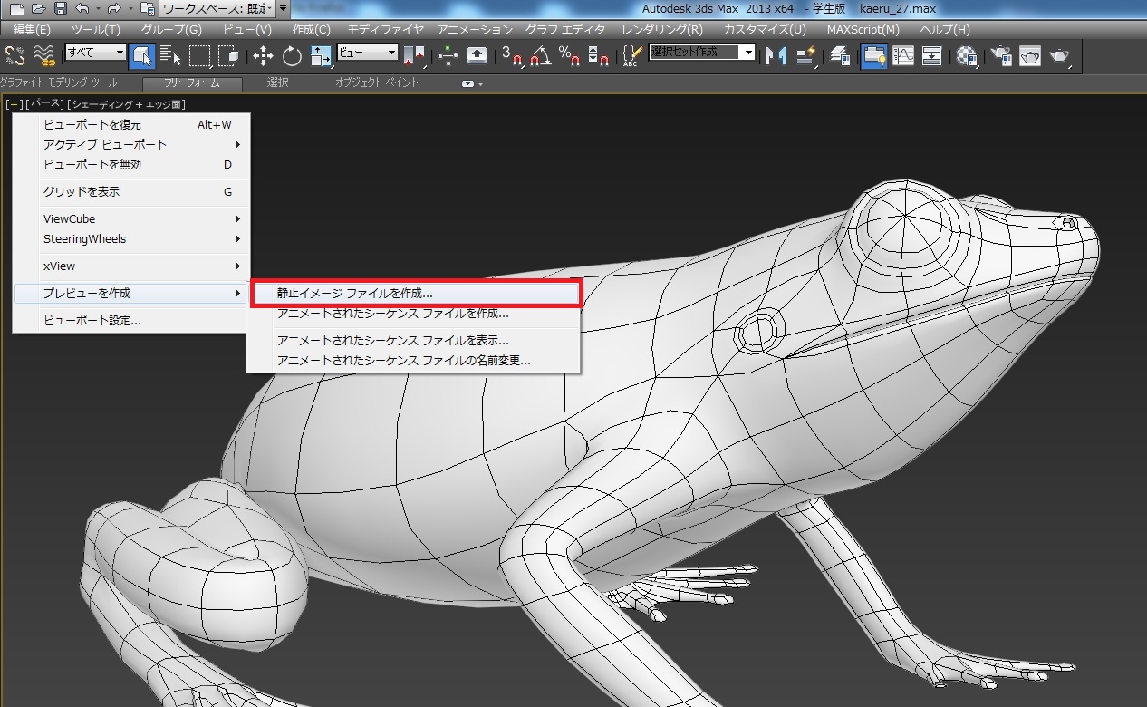The image size is (1147, 707).
Task: Click ビューポート設定 in the context menu
Action: point(92,320)
